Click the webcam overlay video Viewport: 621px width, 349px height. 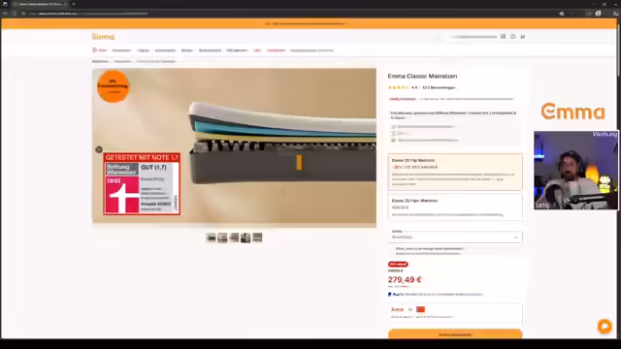[x=575, y=171]
